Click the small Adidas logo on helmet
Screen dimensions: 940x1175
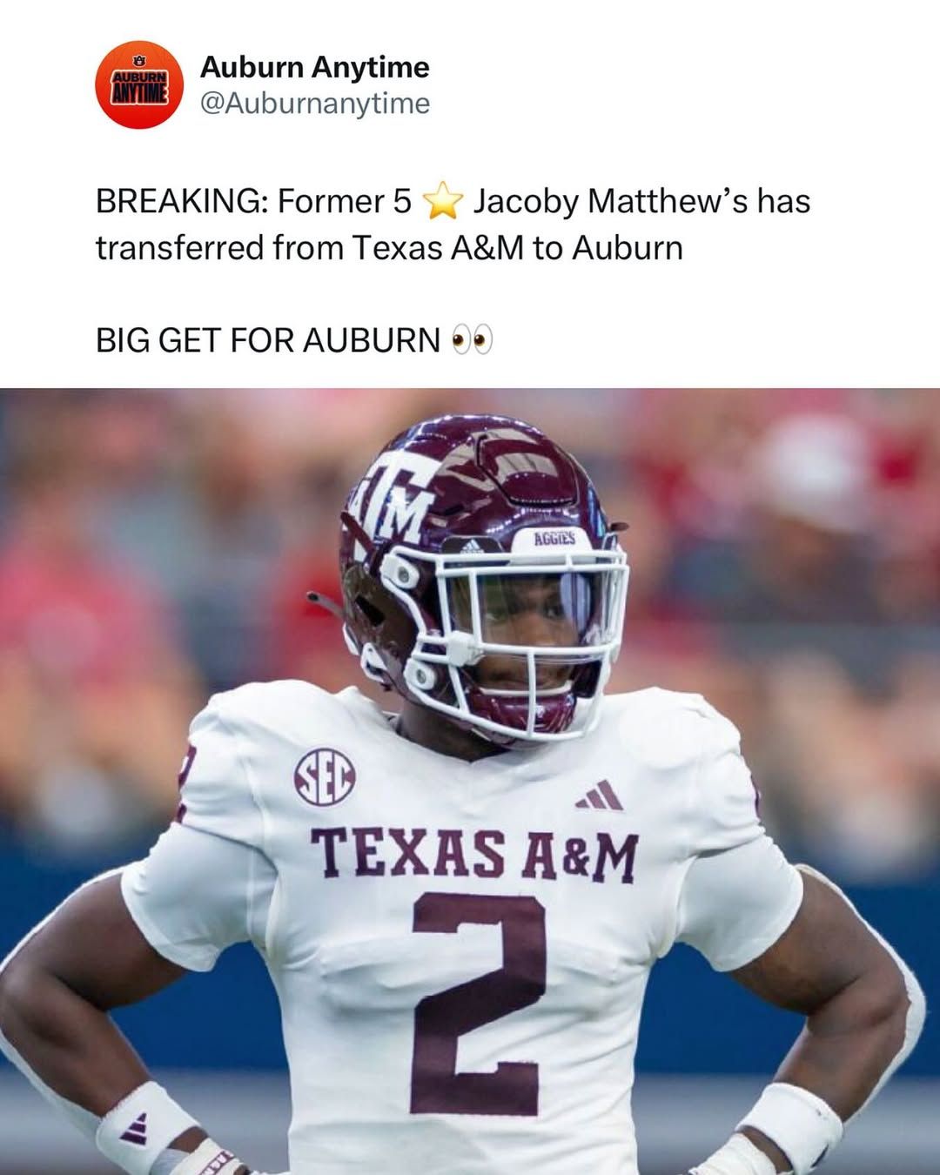tap(470, 545)
